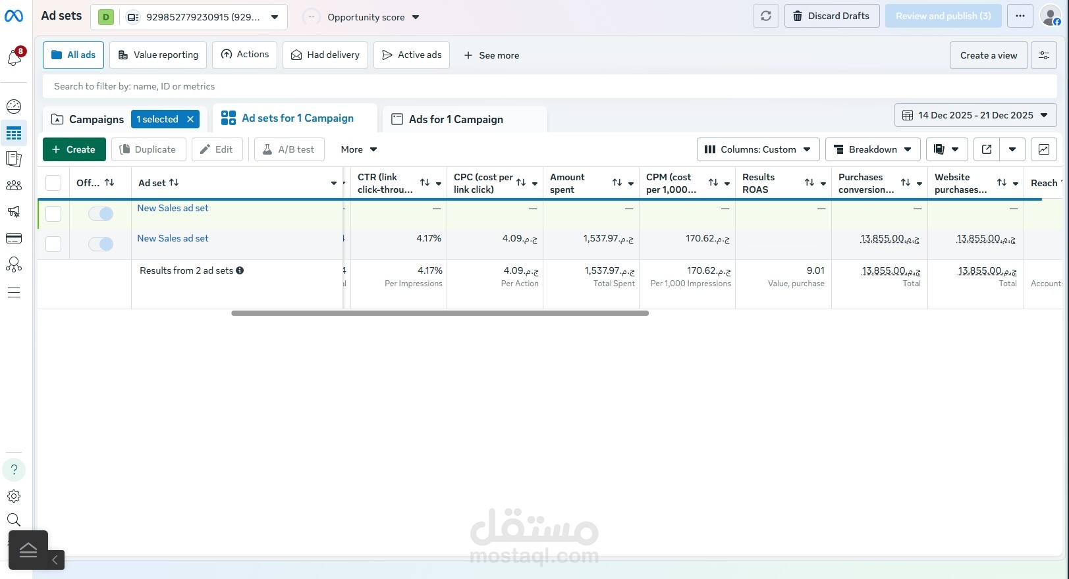
Task: Select the Had delivery view
Action: coord(325,55)
